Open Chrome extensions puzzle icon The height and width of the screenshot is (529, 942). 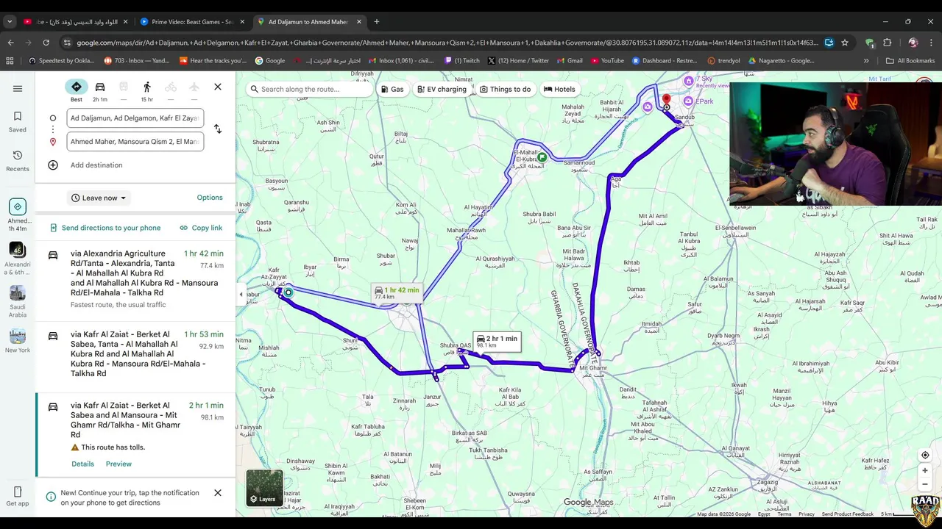(x=887, y=43)
